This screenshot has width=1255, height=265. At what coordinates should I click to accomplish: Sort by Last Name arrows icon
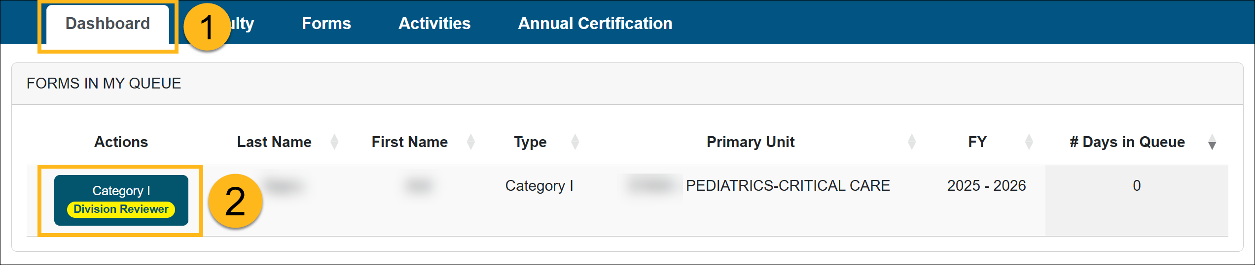[x=334, y=142]
